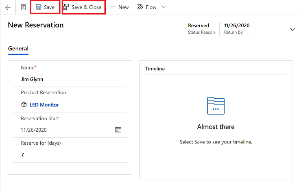Click 'Select Save to see your timeline' text
Screen dimensions: 299x191
click(216, 142)
